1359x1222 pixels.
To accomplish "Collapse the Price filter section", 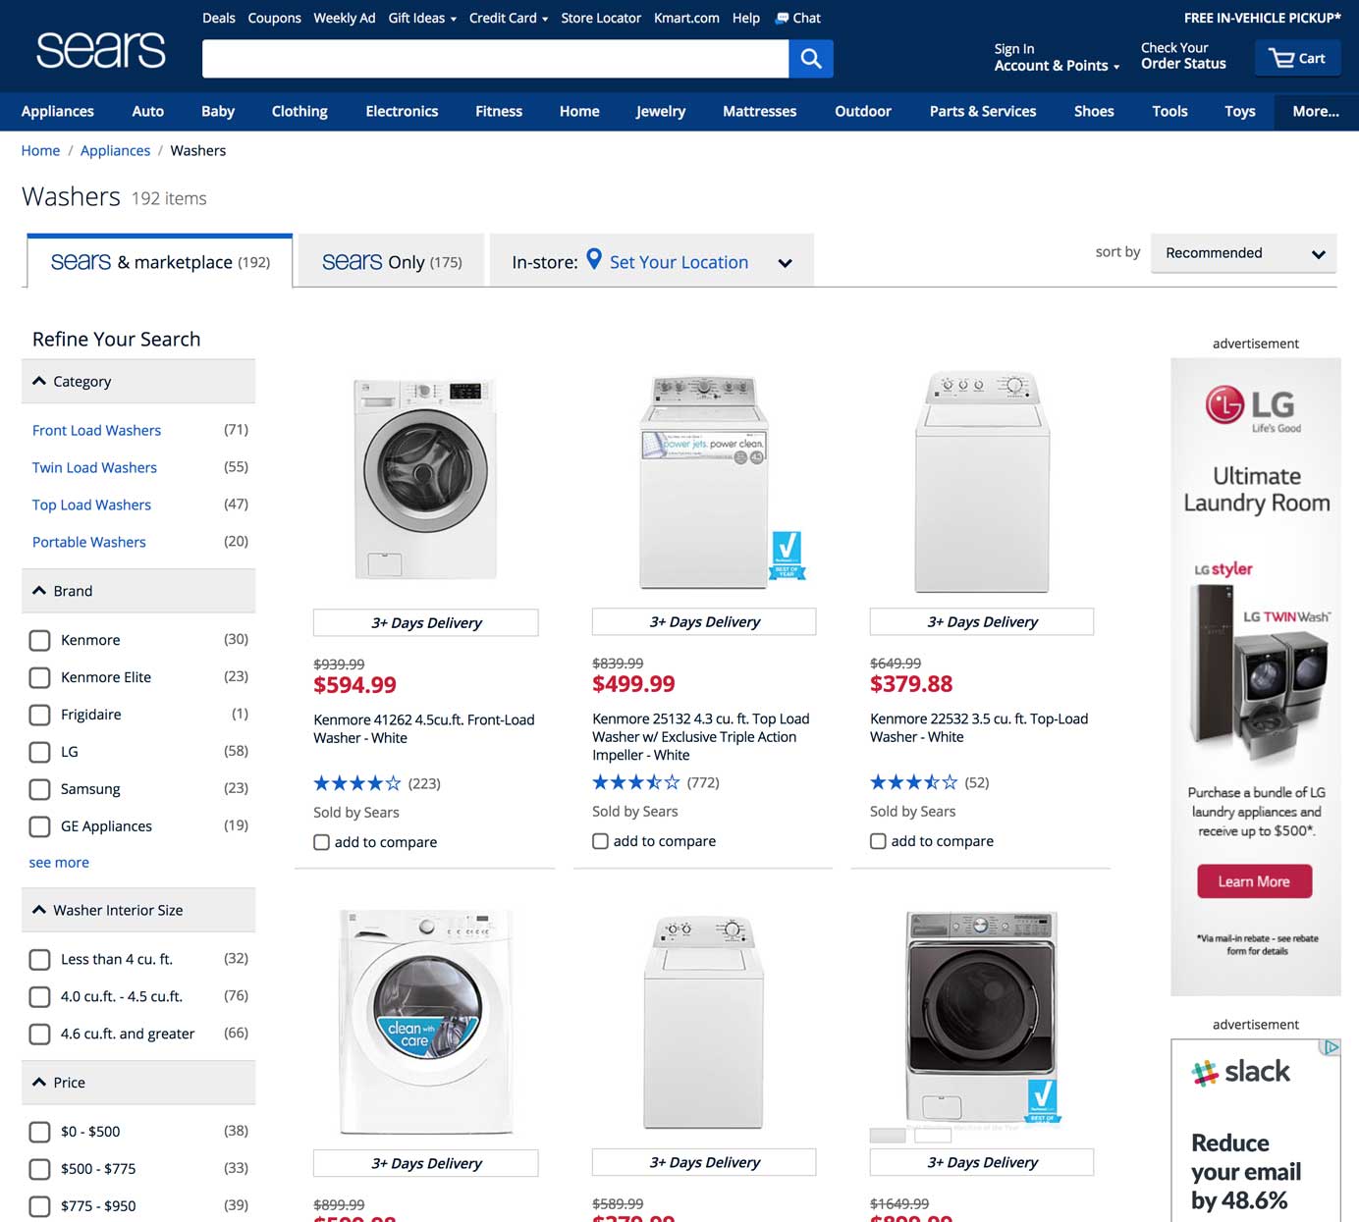I will click(x=138, y=1083).
